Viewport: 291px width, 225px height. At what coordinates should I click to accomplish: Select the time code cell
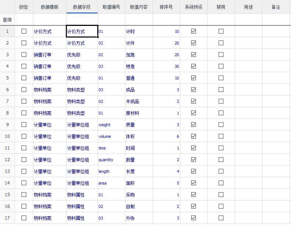click(112, 148)
